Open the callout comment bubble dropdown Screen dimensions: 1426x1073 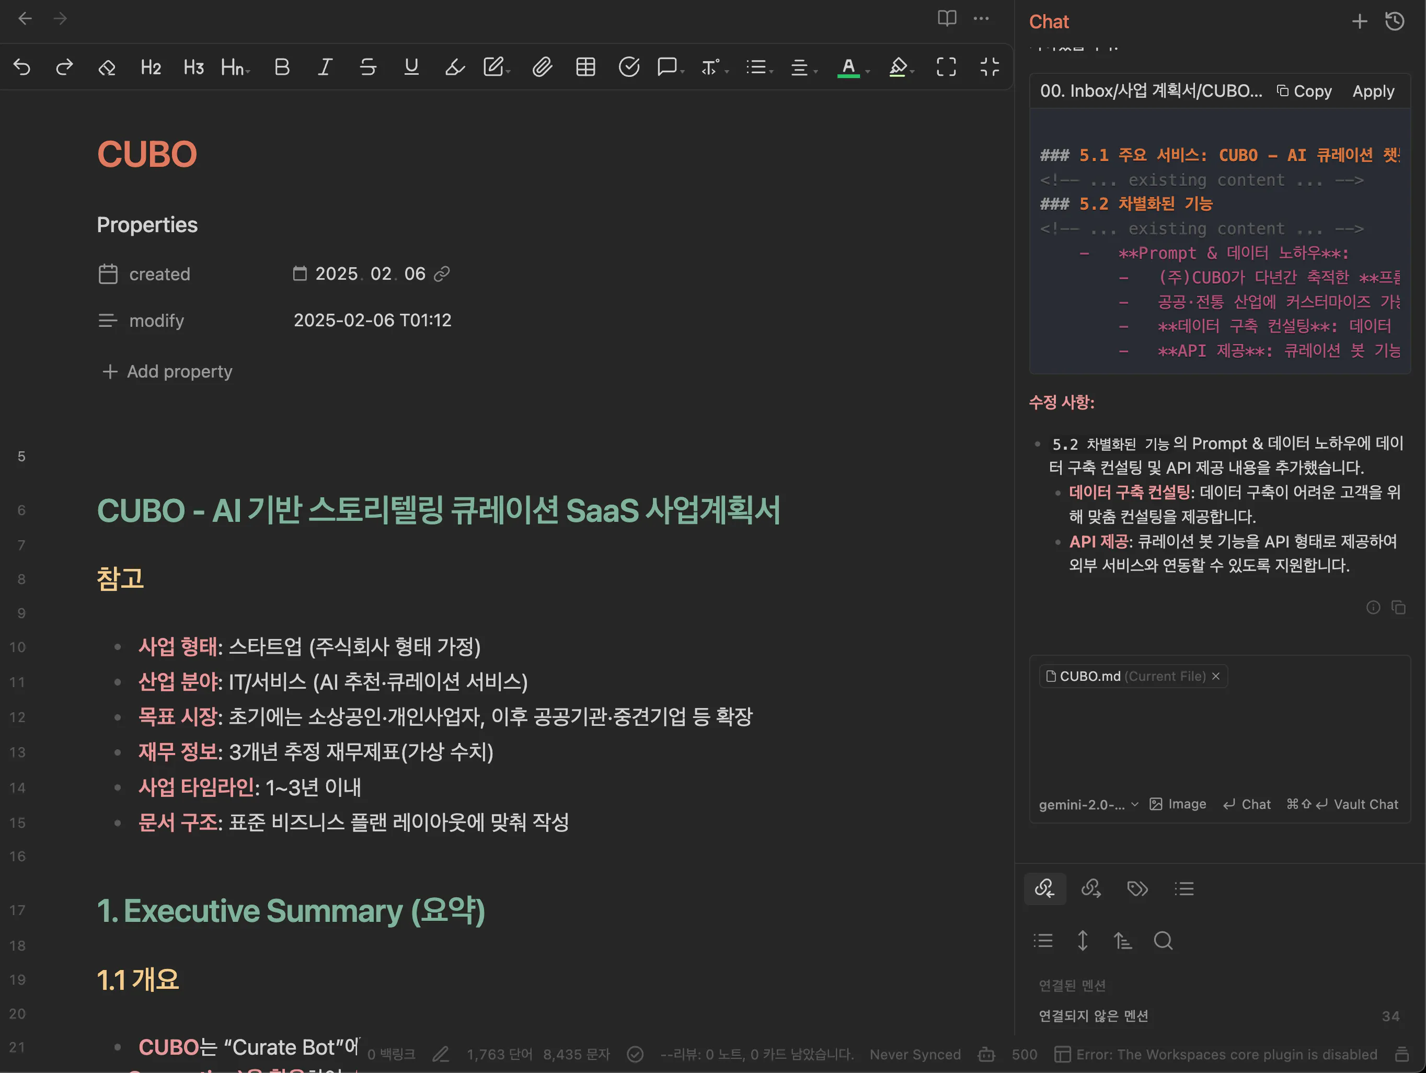point(671,67)
